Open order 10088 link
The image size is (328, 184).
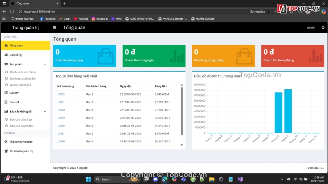click(61, 126)
